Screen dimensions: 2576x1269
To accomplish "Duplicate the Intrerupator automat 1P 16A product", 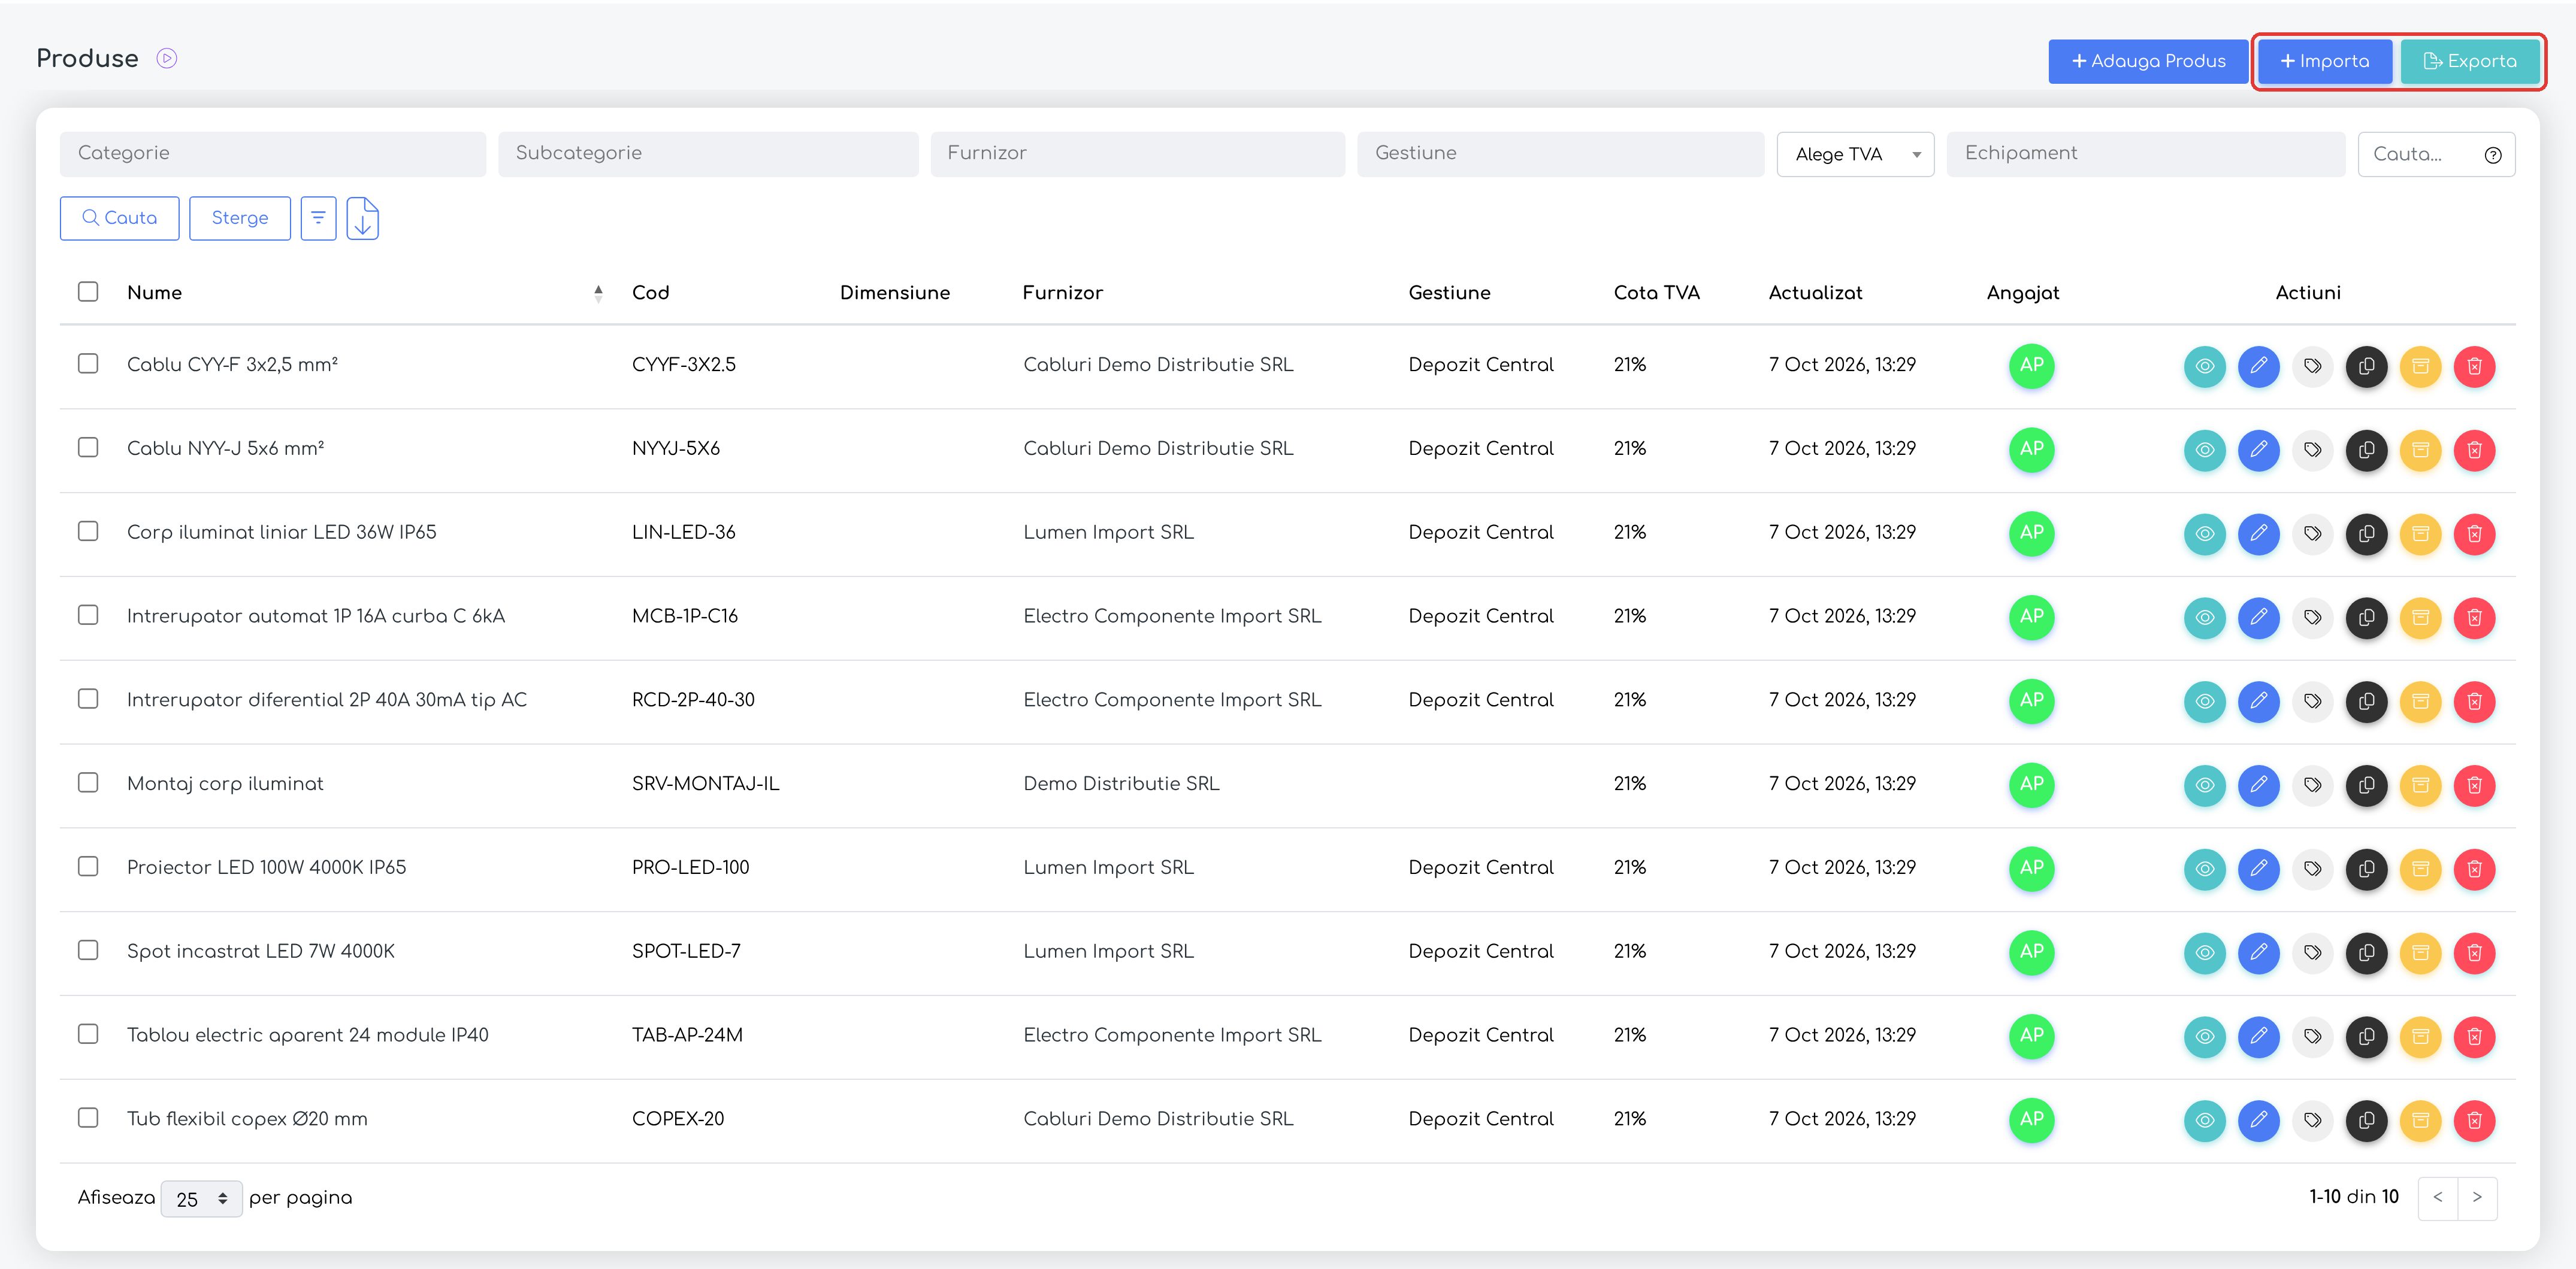I will click(2366, 618).
